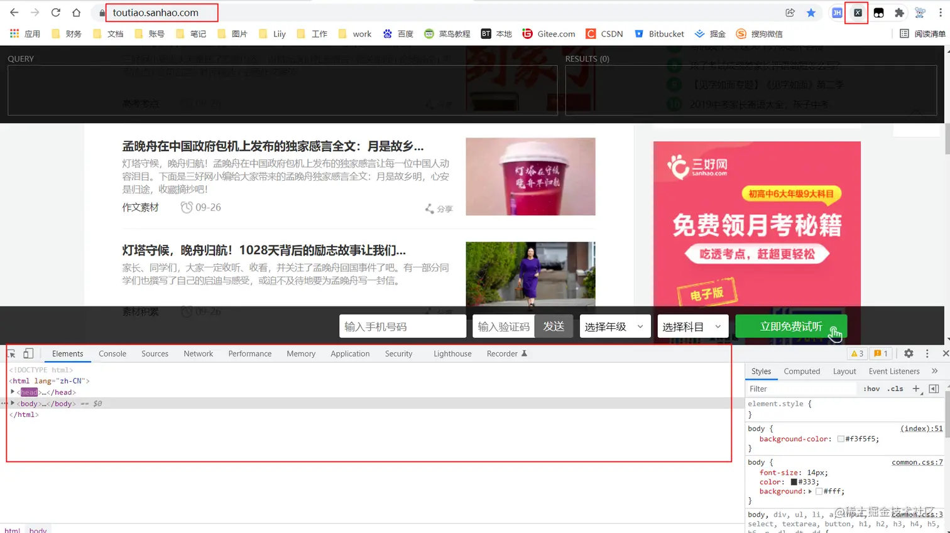
Task: Open the 本地 bookmark
Action: click(x=496, y=34)
